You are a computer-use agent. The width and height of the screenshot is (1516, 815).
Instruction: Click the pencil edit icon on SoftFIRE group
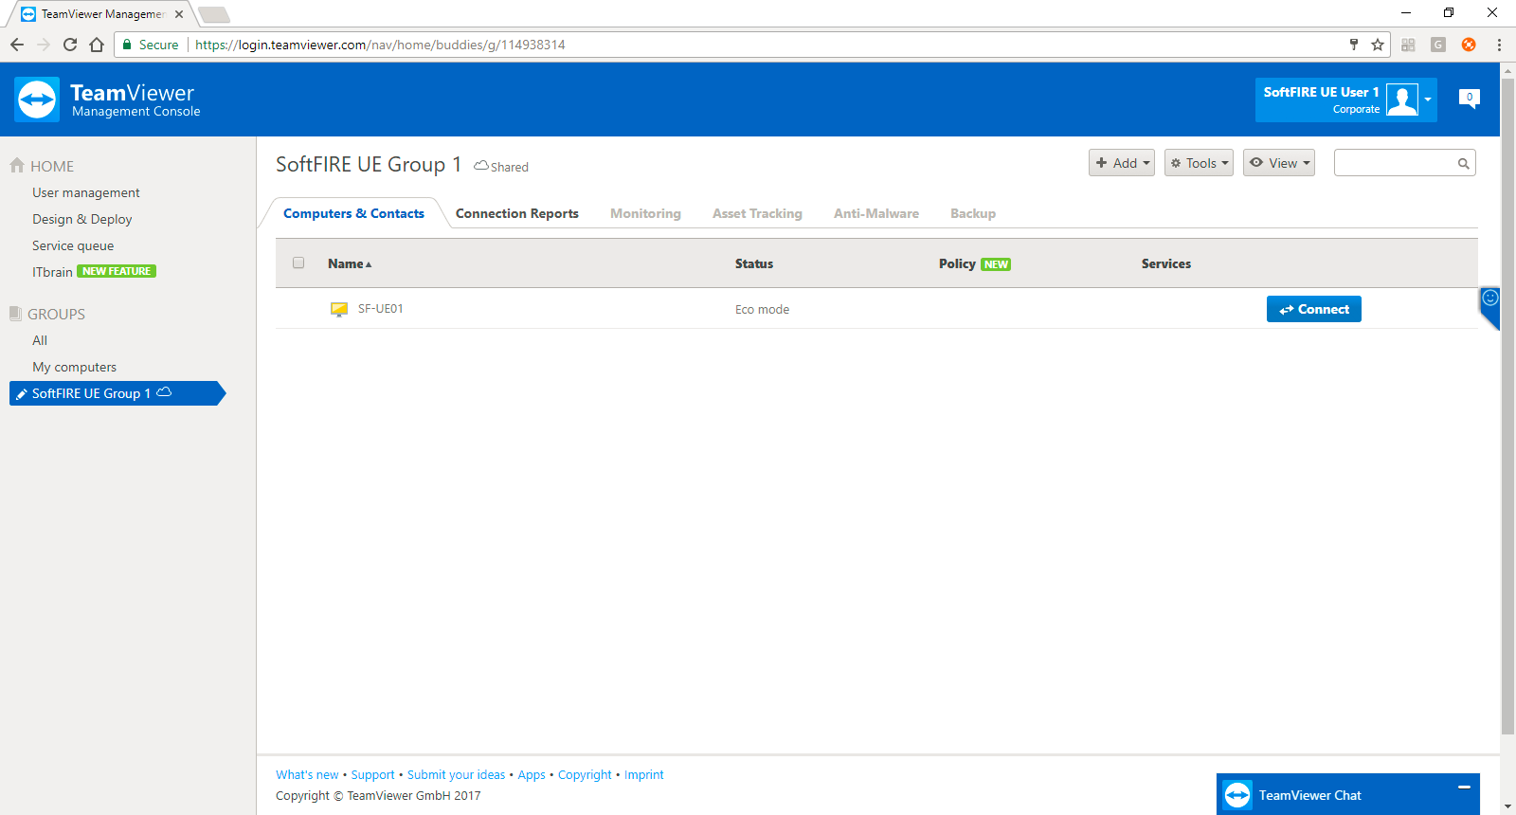(x=22, y=394)
